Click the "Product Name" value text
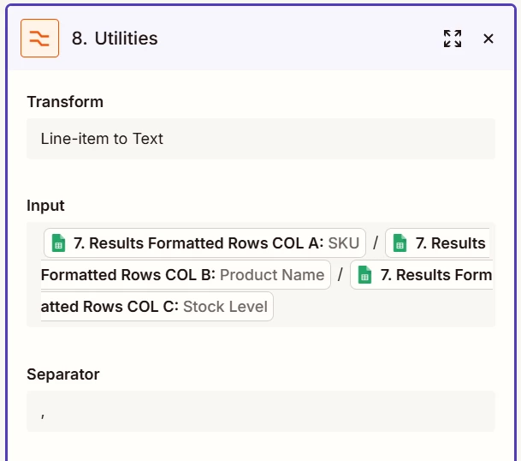 point(272,275)
